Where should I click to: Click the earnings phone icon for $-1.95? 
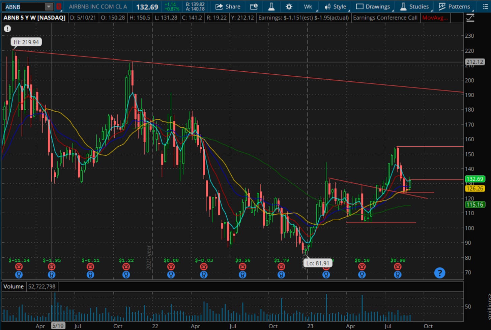(x=51, y=267)
